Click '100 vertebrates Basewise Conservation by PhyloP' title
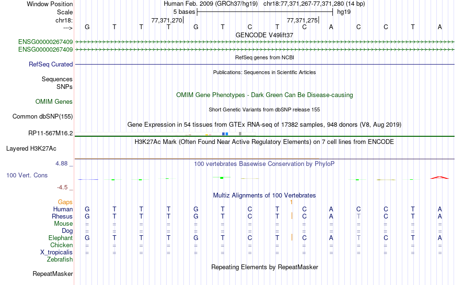Viewport: 455px width, 285px height. [264, 164]
